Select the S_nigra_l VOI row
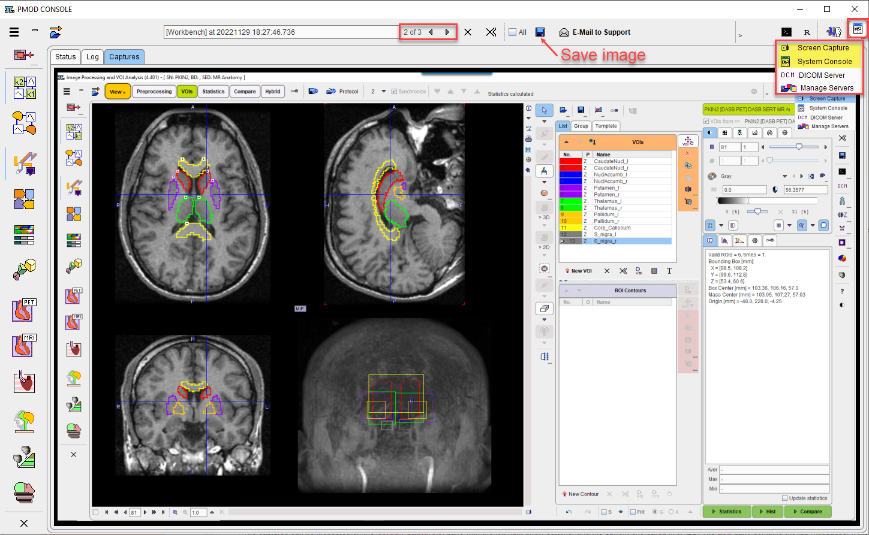Viewport: 869px width, 535px height. (x=615, y=234)
